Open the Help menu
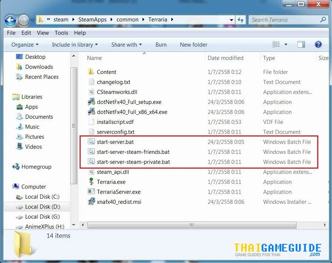This screenshot has width=332, height=263. (80, 33)
